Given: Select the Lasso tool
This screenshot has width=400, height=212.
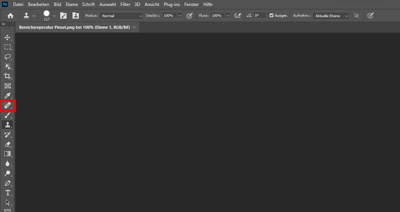Looking at the screenshot, I should point(7,57).
